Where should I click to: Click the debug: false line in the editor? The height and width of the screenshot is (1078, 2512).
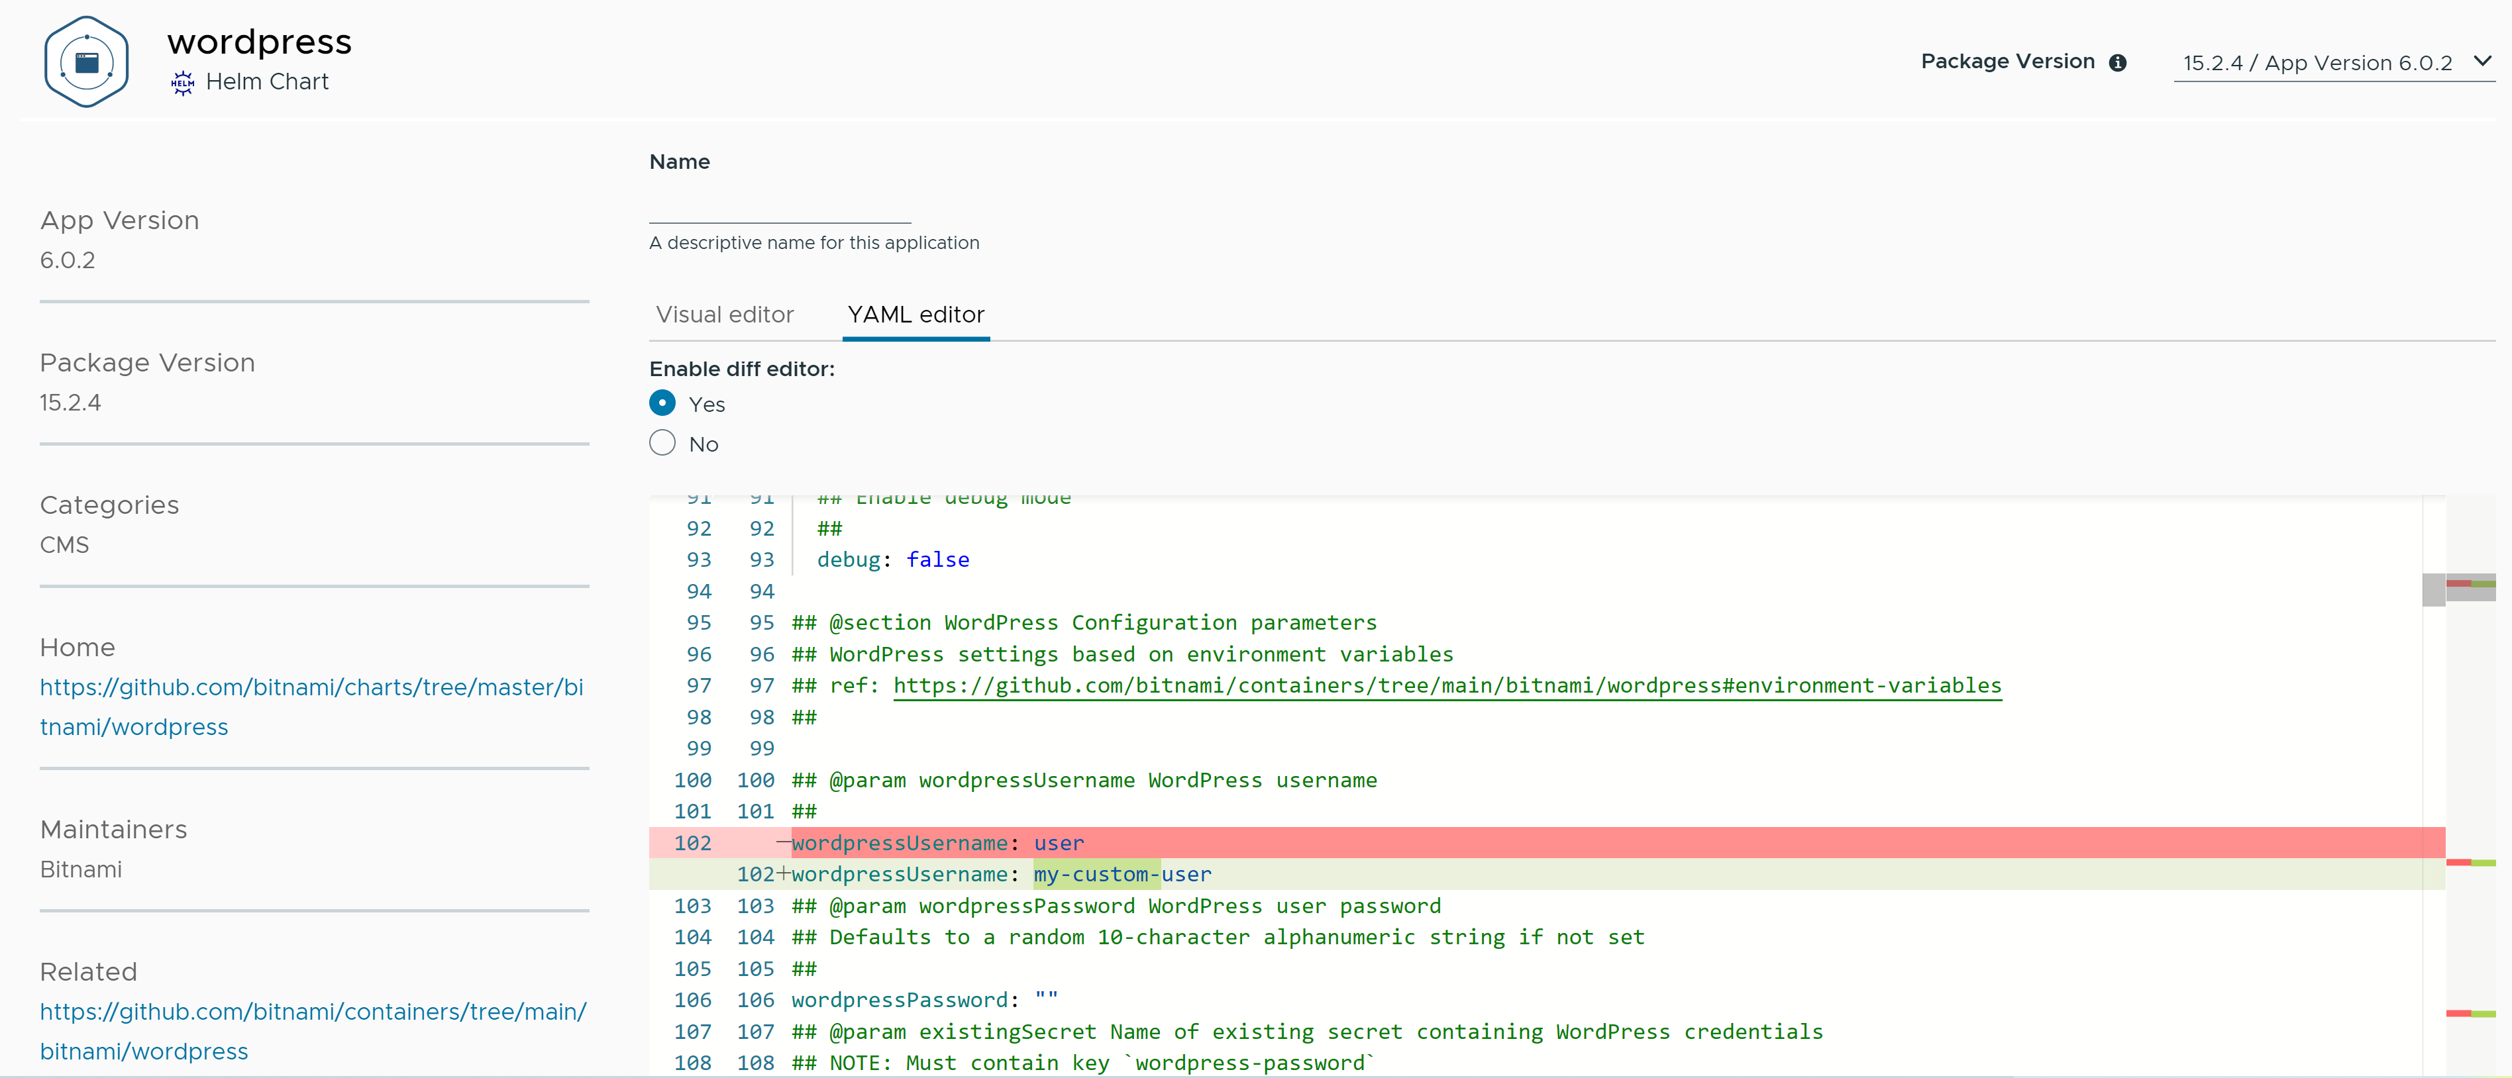tap(892, 558)
